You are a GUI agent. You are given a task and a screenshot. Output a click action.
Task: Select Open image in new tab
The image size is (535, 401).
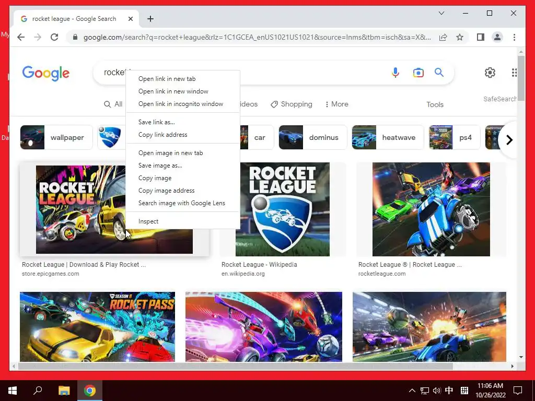[x=183, y=153]
